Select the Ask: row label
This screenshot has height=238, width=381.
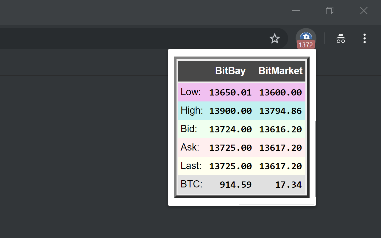[x=190, y=147]
